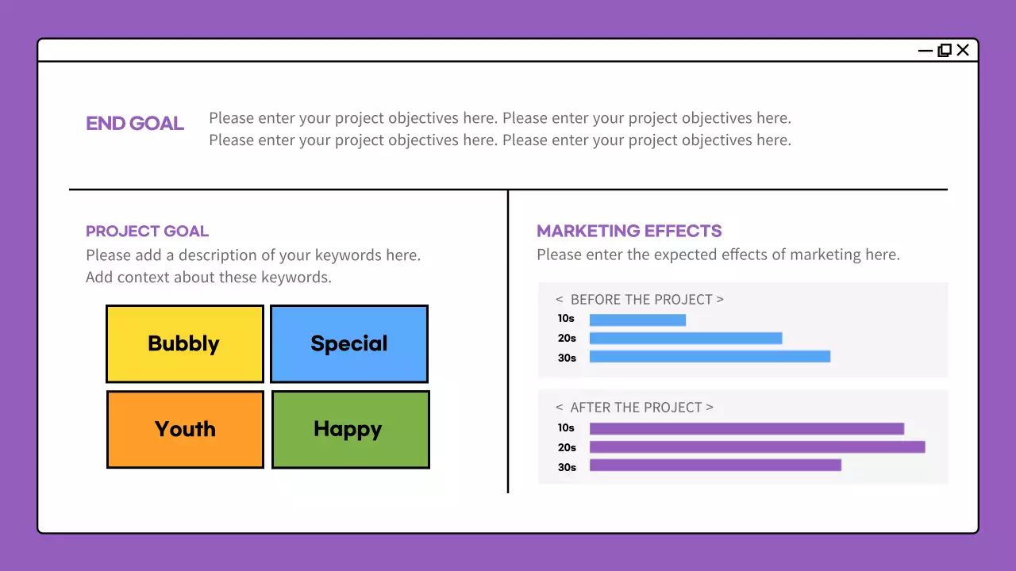Screen dimensions: 1016x571
Task: Select the PROJECT GOAL heading
Action: click(x=147, y=232)
